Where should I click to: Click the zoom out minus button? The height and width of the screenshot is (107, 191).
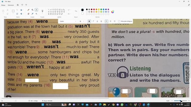point(172,101)
